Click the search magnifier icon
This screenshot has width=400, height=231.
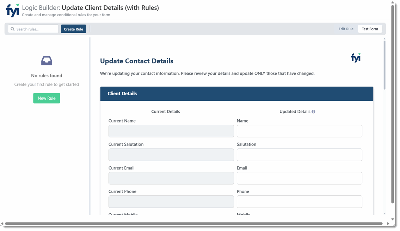coord(12,29)
